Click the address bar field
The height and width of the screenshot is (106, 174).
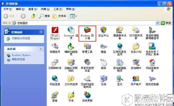click(x=86, y=23)
